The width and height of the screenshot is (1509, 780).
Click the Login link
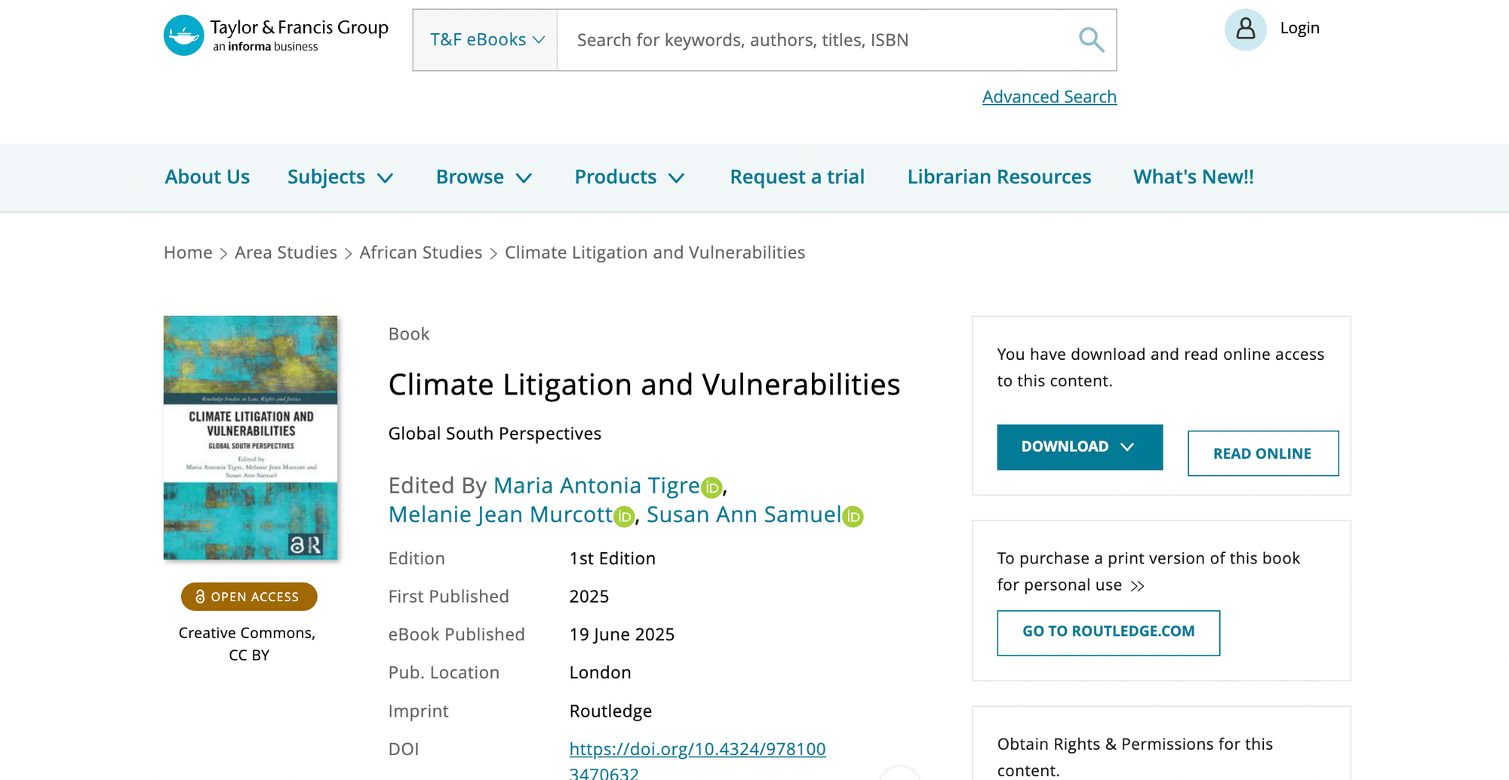pos(1300,28)
